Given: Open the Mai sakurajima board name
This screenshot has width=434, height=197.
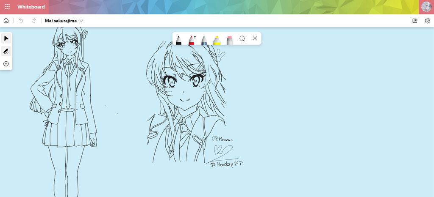Looking at the screenshot, I should coord(61,21).
